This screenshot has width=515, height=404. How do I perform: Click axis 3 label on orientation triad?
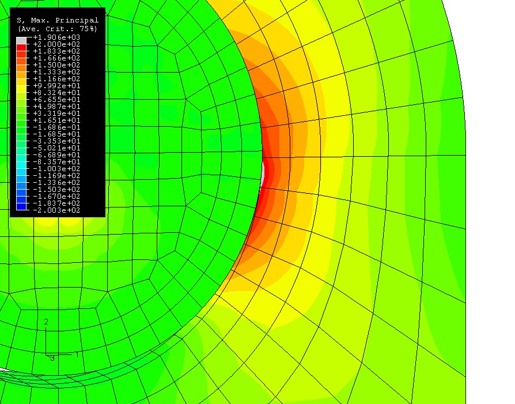[x=52, y=358]
